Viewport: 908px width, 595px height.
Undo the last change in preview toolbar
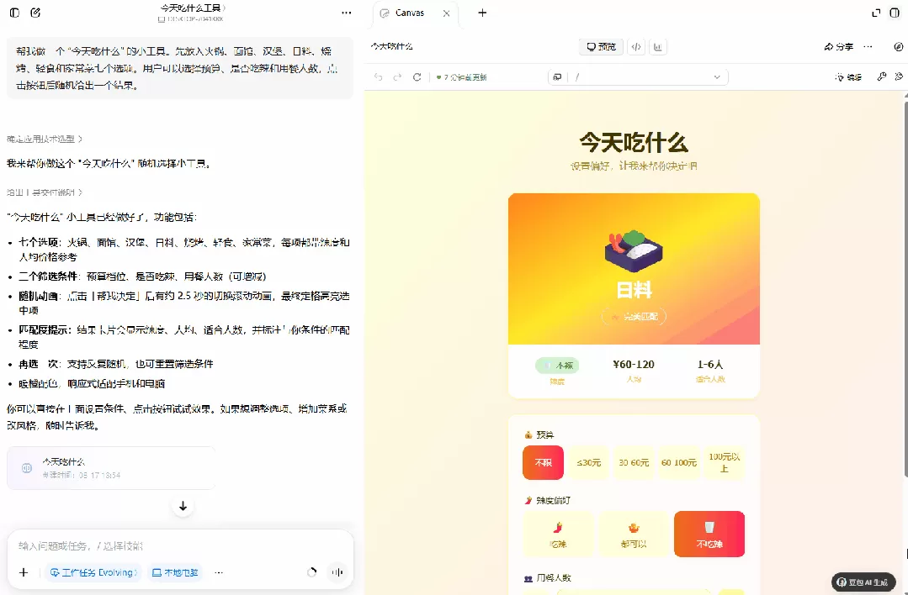click(378, 77)
